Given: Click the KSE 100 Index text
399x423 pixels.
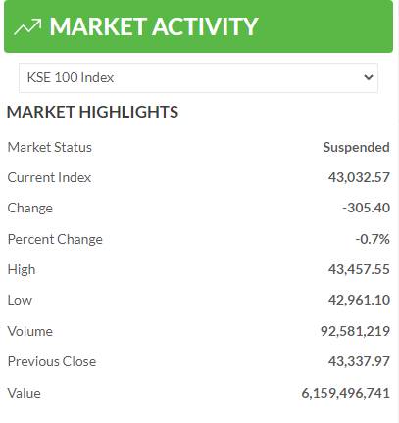Looking at the screenshot, I should (x=71, y=77).
